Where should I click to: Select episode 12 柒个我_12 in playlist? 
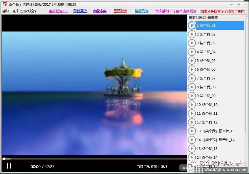[207, 122]
